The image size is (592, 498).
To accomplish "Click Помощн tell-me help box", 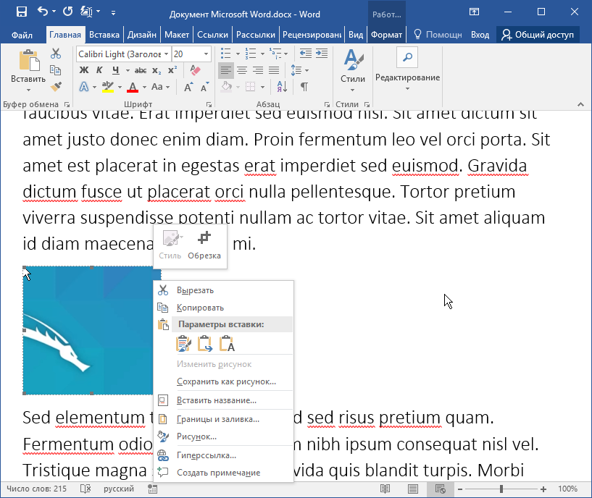I will pos(438,35).
